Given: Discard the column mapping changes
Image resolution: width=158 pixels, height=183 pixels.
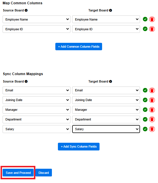Looking at the screenshot, I should click(44, 173).
